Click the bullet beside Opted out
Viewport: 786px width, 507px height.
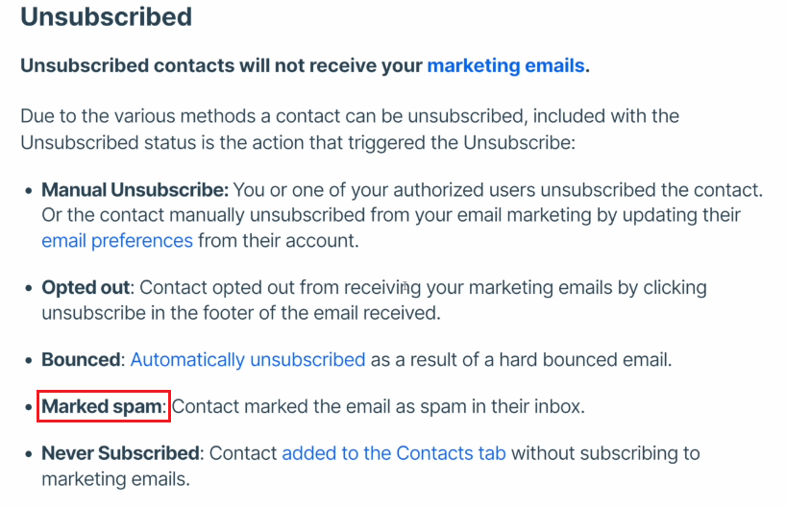point(29,289)
